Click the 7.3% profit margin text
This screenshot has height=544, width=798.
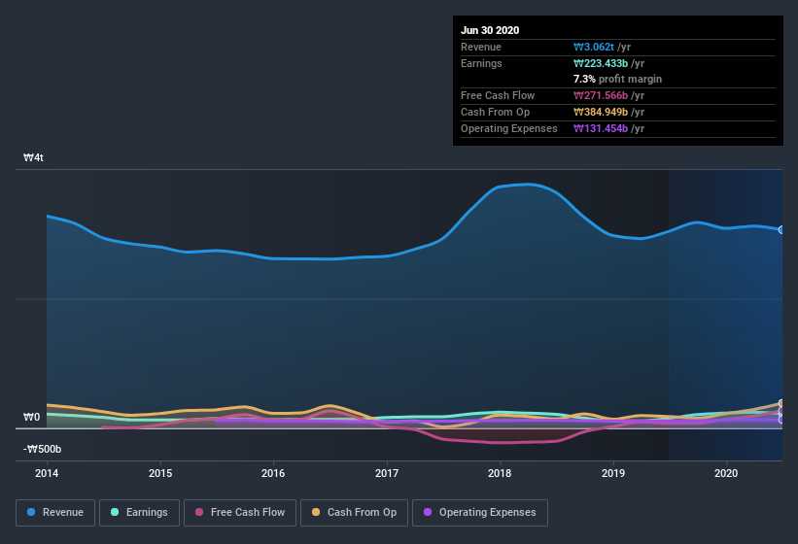pyautogui.click(x=617, y=79)
